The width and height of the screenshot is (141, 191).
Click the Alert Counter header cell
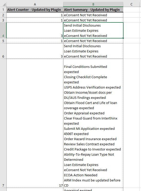point(35,10)
